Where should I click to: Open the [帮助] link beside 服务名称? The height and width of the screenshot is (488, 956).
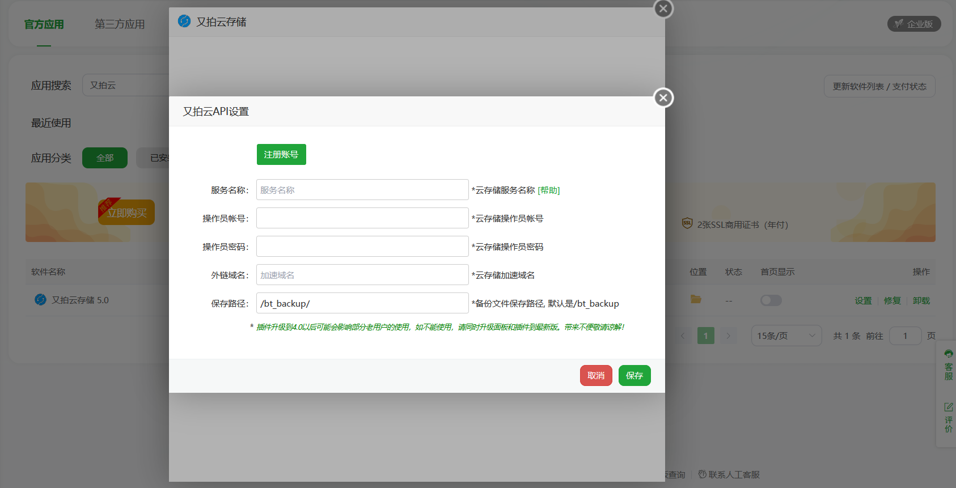pos(548,190)
